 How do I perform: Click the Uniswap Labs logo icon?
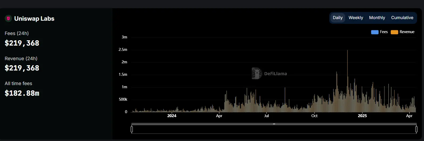[8, 19]
